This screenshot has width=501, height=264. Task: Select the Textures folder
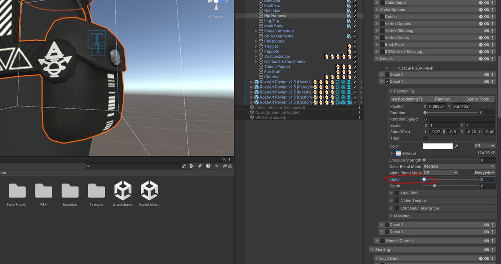pyautogui.click(x=96, y=194)
